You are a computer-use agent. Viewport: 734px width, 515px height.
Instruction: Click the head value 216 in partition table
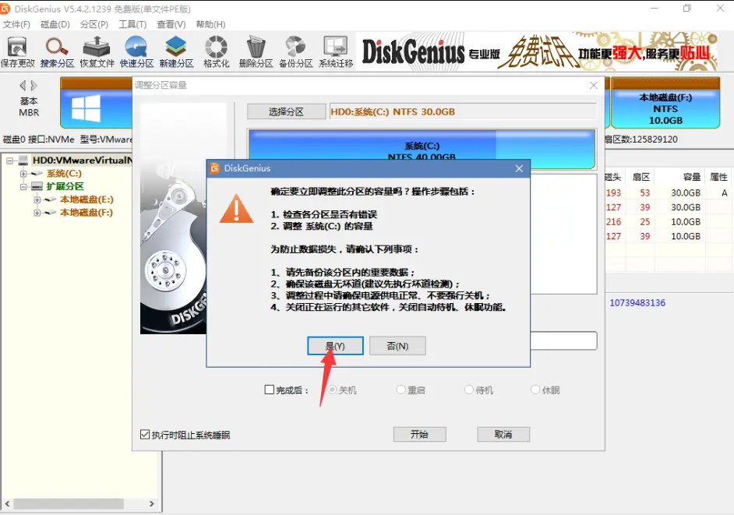pos(613,222)
